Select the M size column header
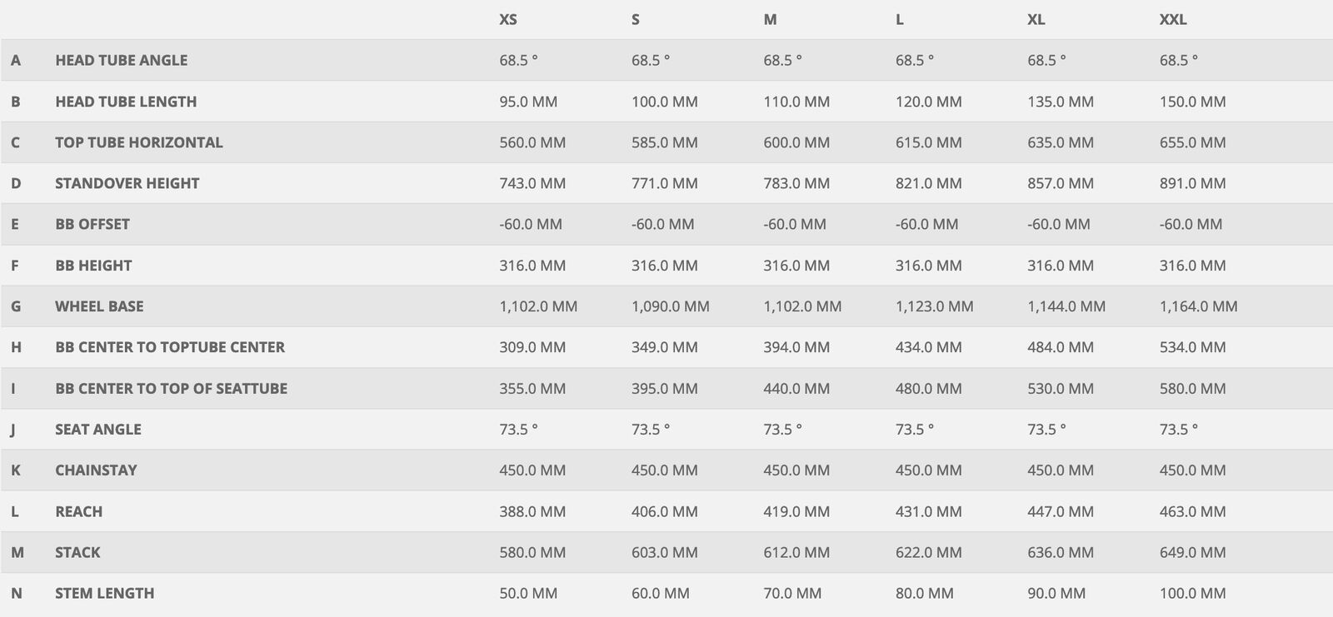This screenshot has width=1333, height=617. click(x=770, y=19)
